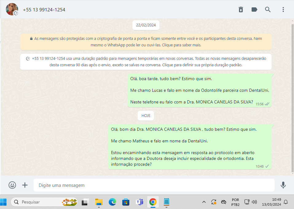Click the temporary messages duration notice
The width and height of the screenshot is (294, 209).
(x=146, y=62)
